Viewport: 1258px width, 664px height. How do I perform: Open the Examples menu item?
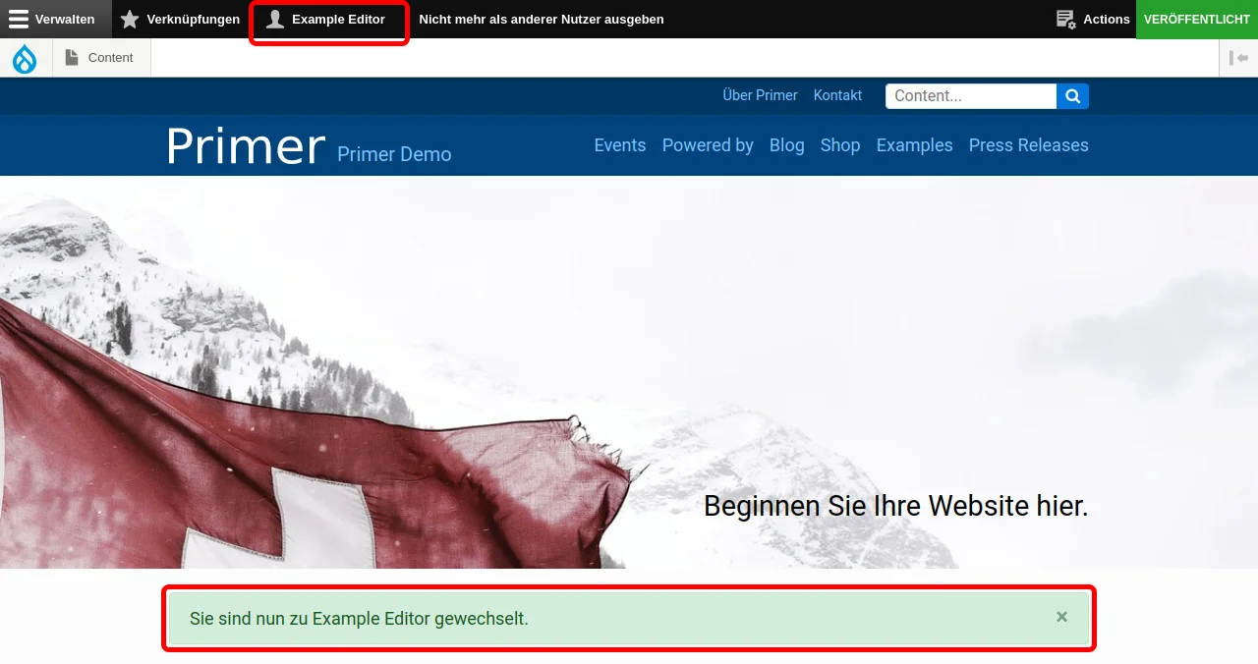pos(915,145)
